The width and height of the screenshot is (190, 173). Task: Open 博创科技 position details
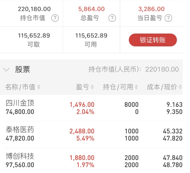pos(94,160)
